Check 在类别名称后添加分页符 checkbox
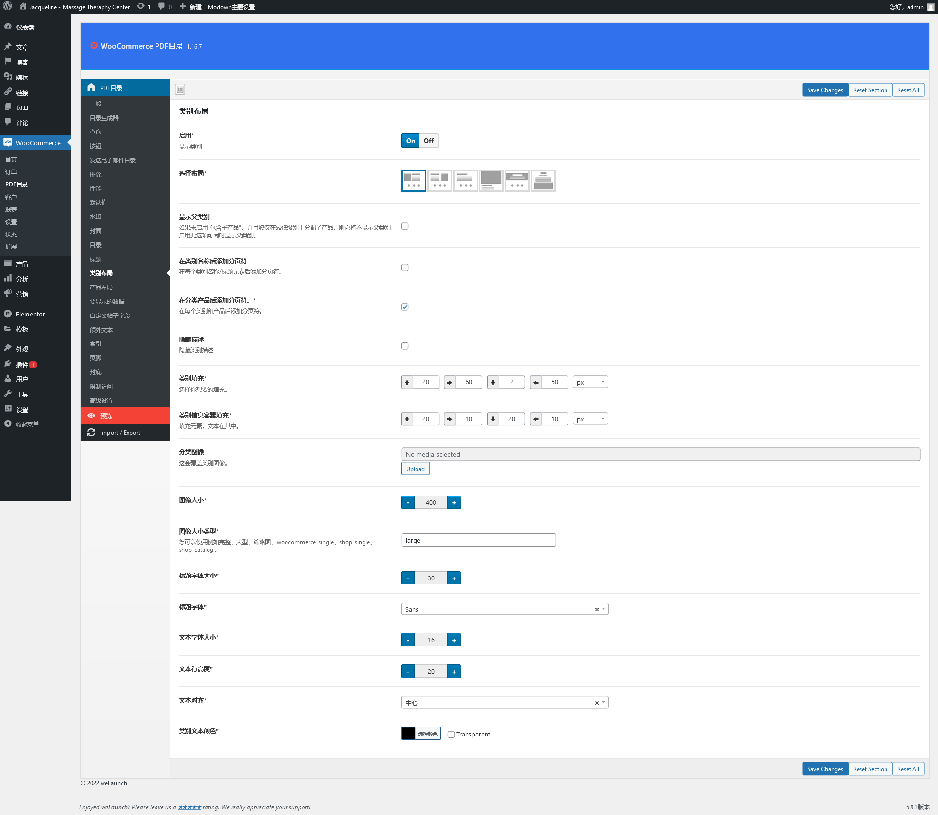 [405, 268]
